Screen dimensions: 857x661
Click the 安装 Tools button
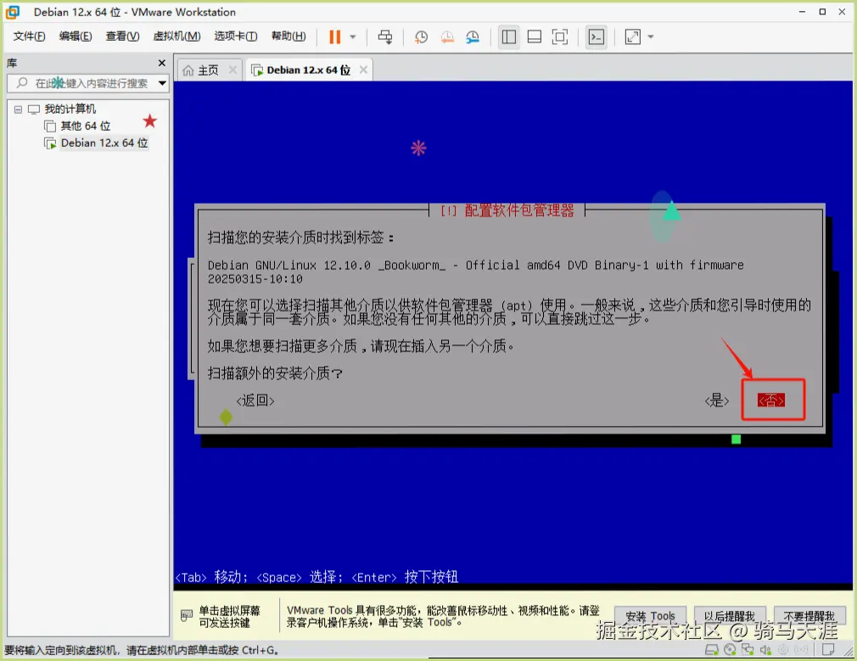click(651, 616)
